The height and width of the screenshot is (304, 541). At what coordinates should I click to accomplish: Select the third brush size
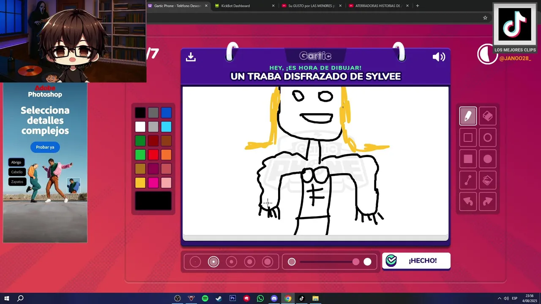click(x=232, y=262)
